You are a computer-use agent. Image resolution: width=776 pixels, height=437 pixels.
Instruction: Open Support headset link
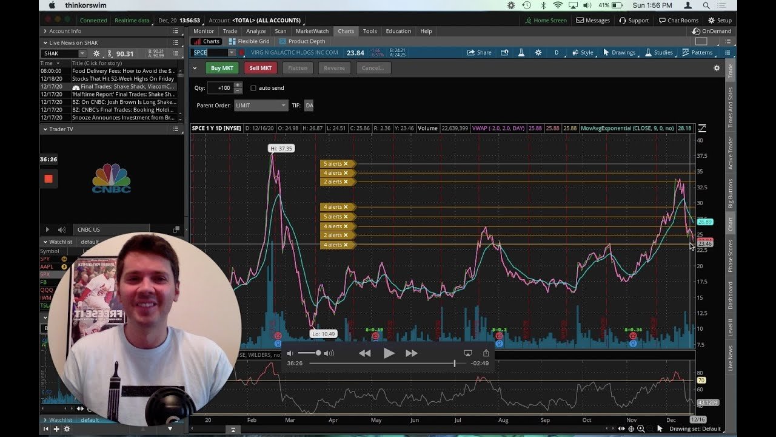[x=634, y=20]
